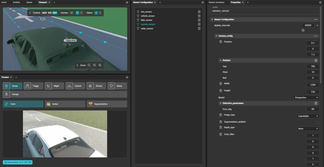The height and width of the screenshot is (167, 324).
Task: Click the plus-circle add Update_intervals icon
Action: [303, 30]
